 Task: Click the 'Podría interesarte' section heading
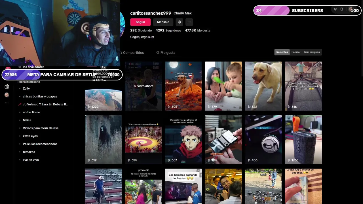[29, 82]
